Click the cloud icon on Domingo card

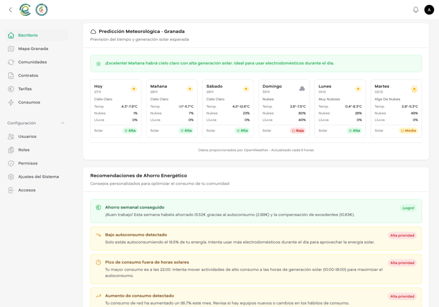pyautogui.click(x=302, y=88)
